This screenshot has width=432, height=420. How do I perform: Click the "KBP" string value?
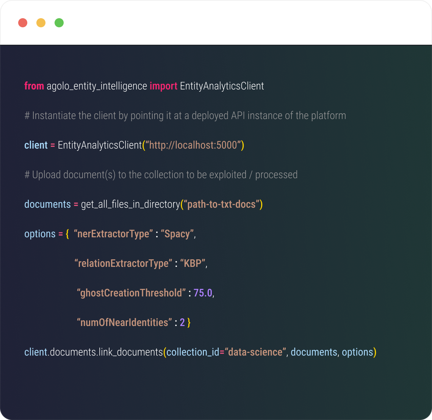coord(193,263)
